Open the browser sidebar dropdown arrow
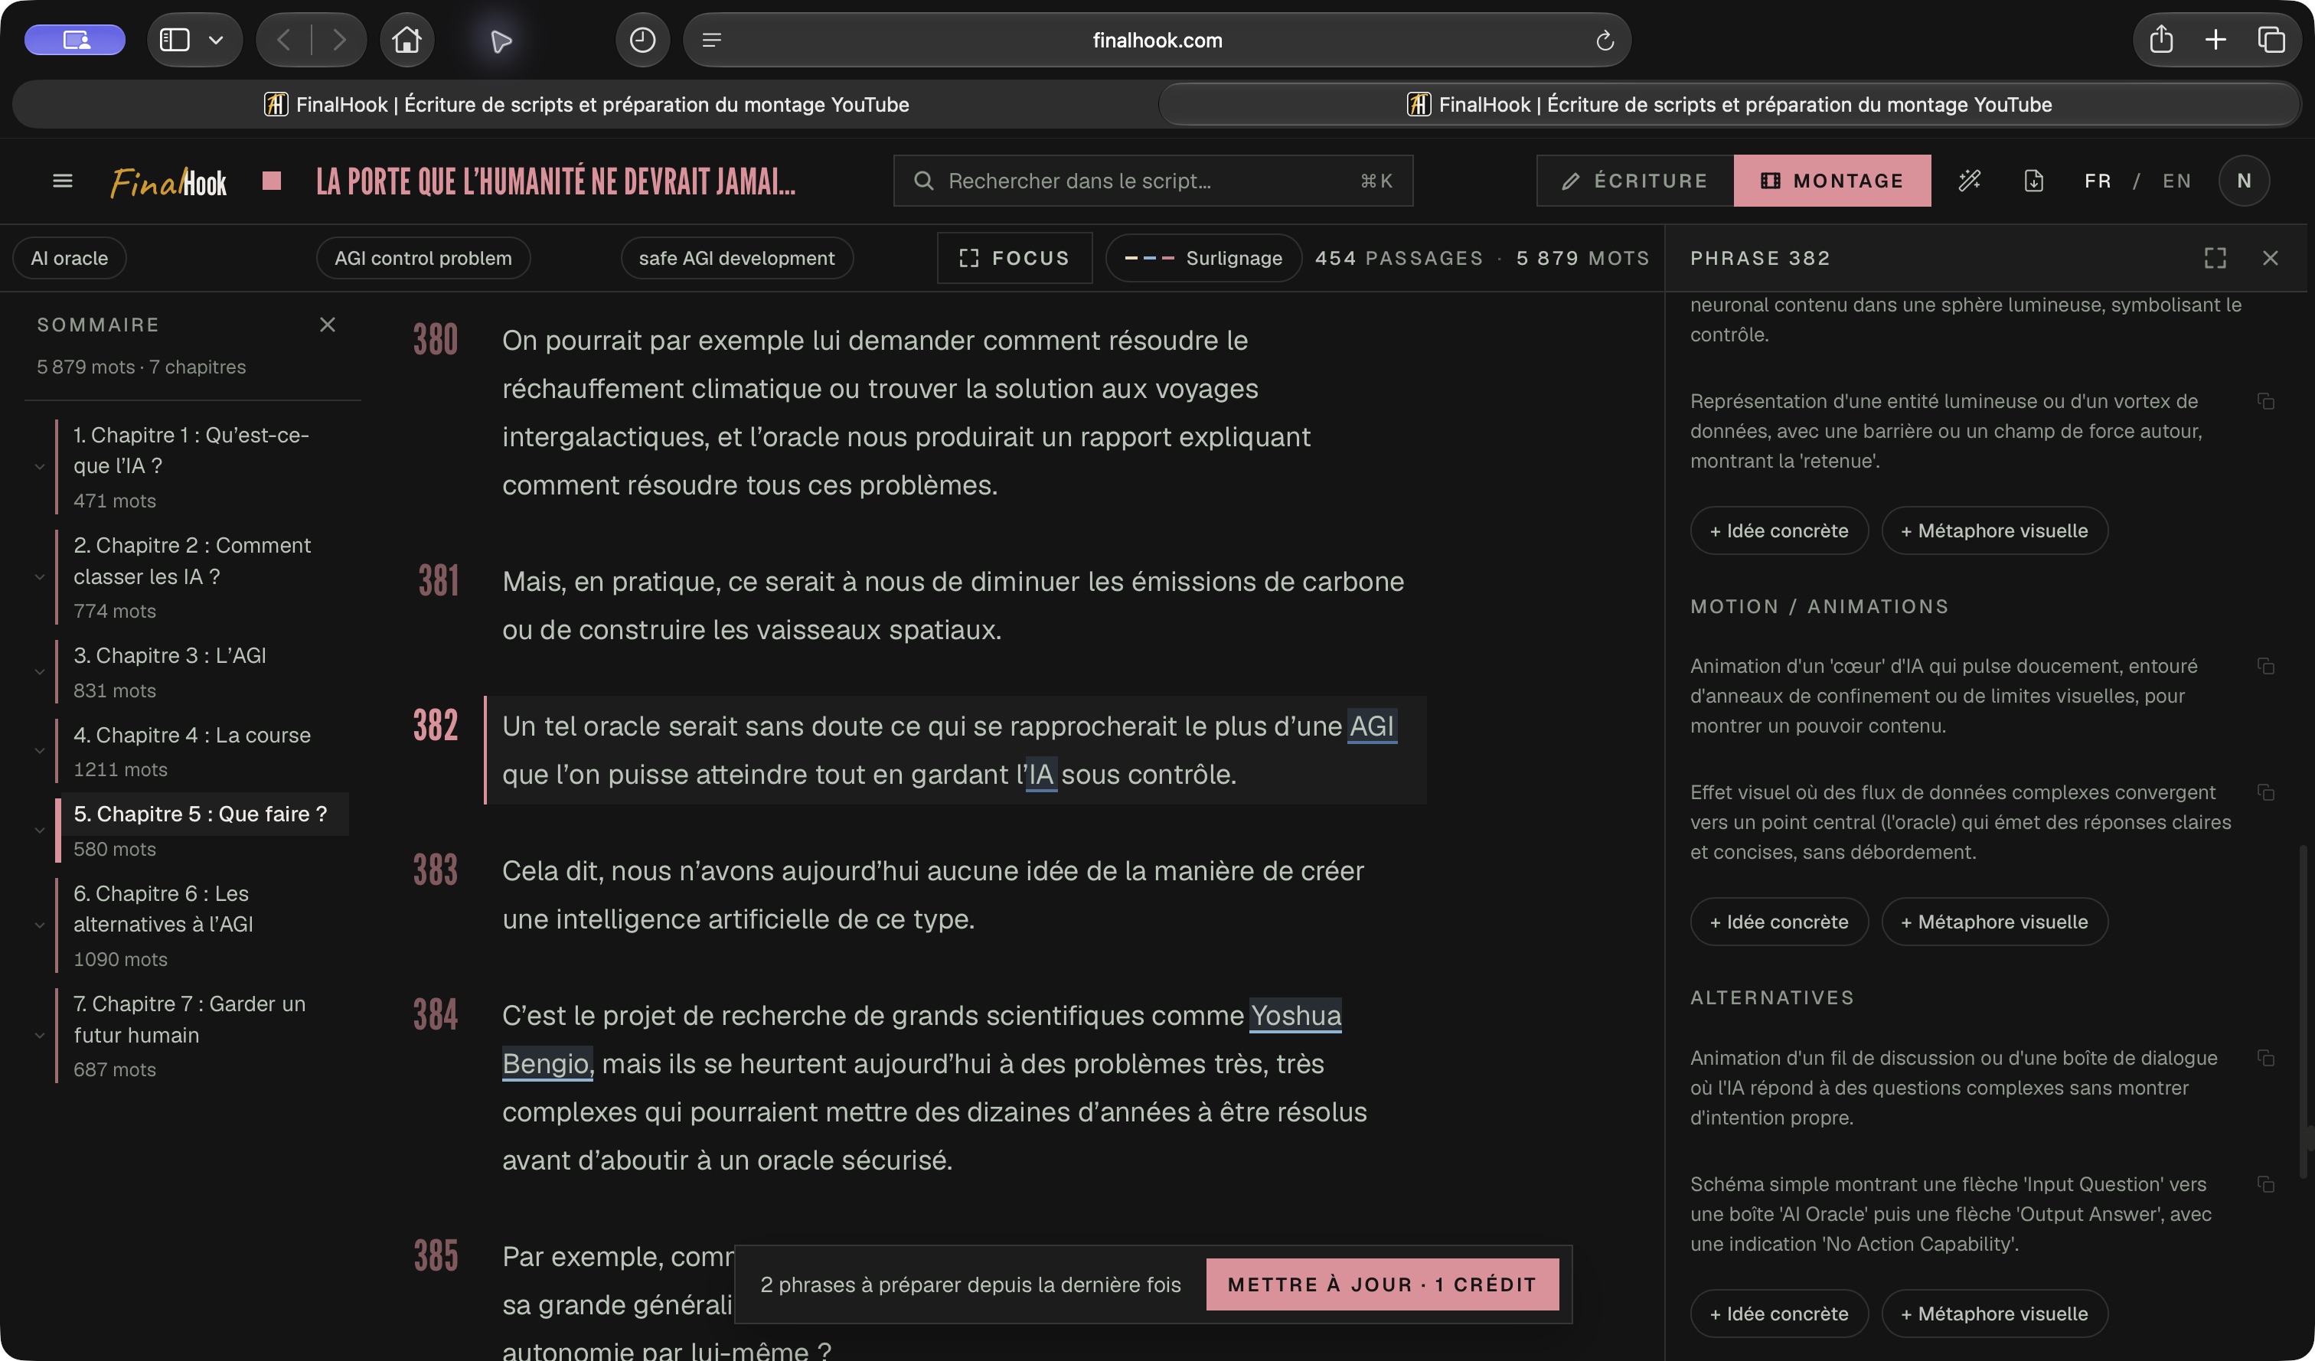Image resolution: width=2315 pixels, height=1361 pixels. (216, 40)
